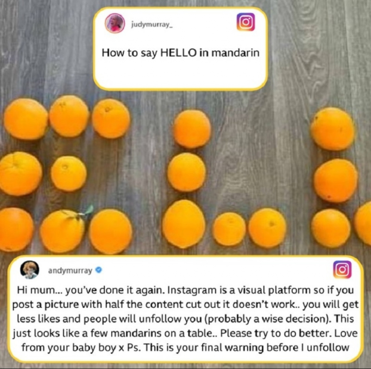371x369 pixels.
Task: Click the mandarin with the green leaf
Action: [63, 231]
